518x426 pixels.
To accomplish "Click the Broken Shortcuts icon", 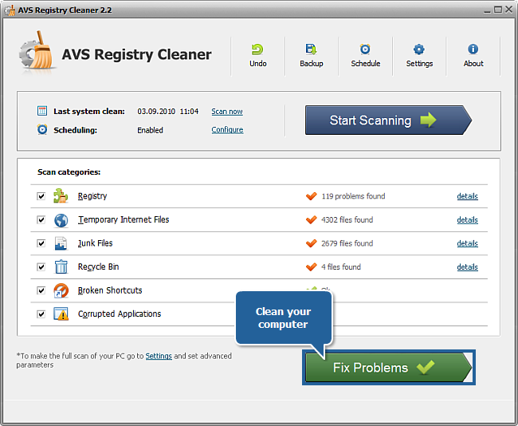I will [x=61, y=290].
